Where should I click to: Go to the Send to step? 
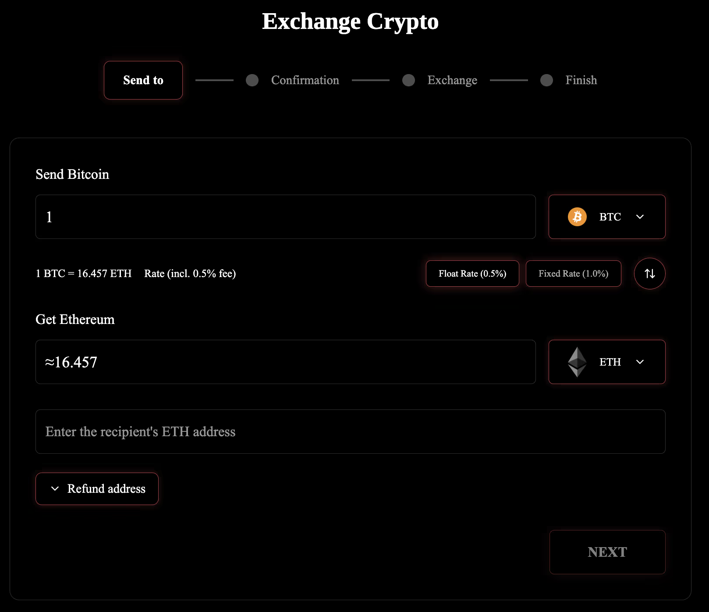(143, 80)
